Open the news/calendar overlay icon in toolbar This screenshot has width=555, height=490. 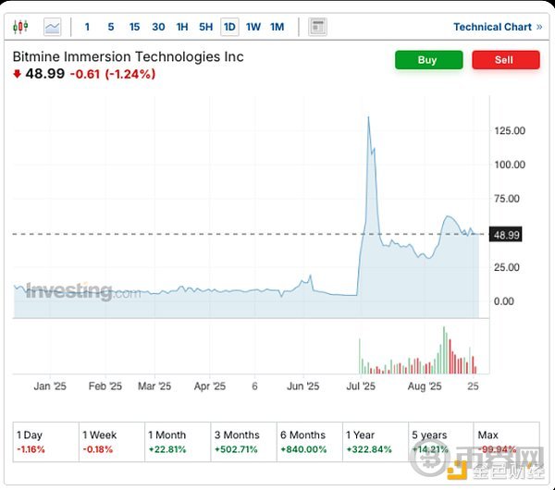coord(317,27)
